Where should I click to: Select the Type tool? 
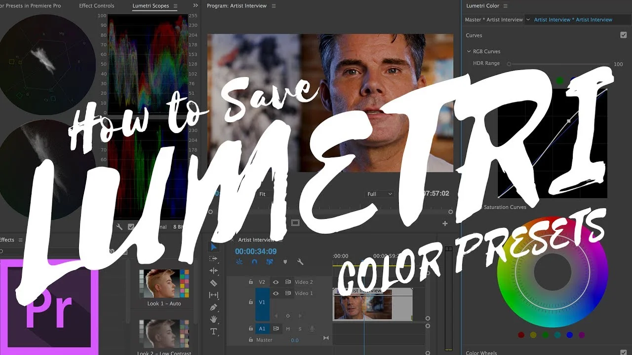(213, 331)
